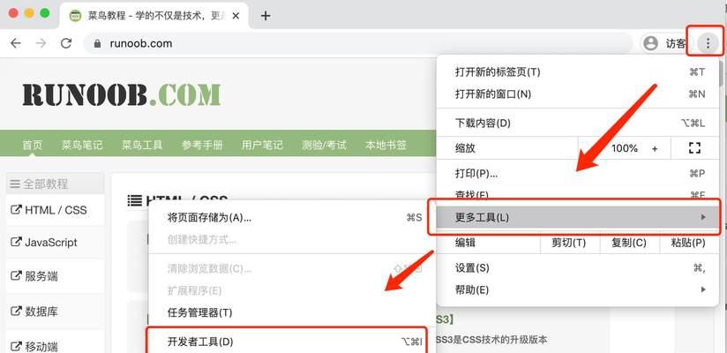The width and height of the screenshot is (727, 353).
Task: Select the 菜鸟教程 browser tab
Action: 154,16
